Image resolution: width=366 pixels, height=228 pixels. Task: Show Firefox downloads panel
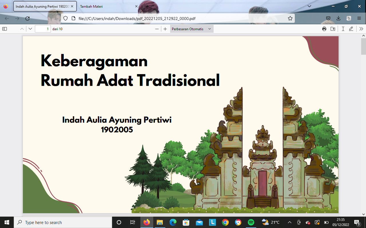[x=339, y=18]
